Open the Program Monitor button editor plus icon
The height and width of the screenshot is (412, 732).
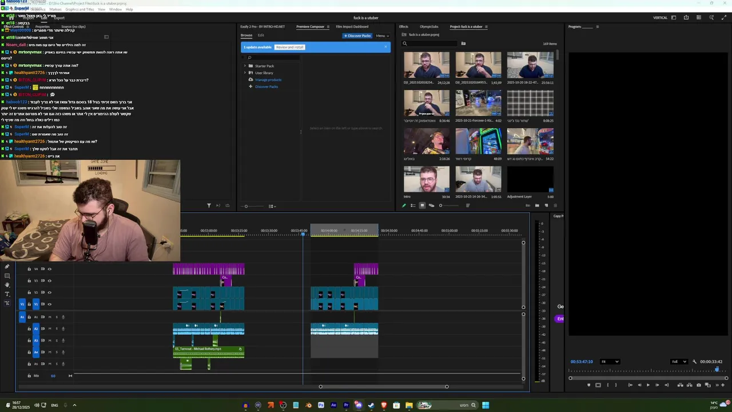tap(723, 385)
